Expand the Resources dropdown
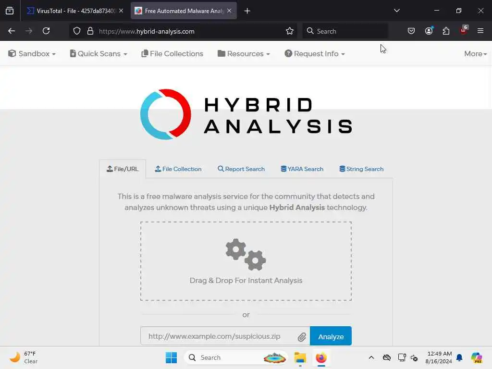492x369 pixels. click(244, 54)
